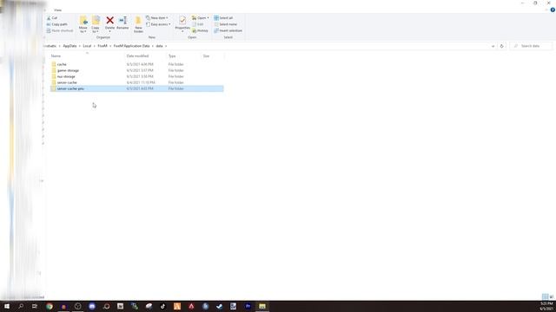Click the Properties checkmark icon

[182, 21]
